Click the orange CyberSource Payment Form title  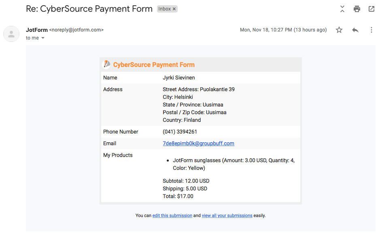pos(154,65)
